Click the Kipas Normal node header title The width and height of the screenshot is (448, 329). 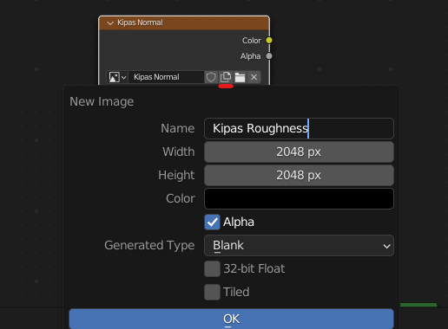tap(140, 23)
